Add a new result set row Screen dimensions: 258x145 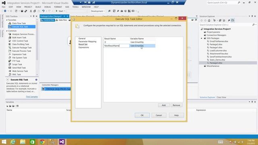coord(164,105)
